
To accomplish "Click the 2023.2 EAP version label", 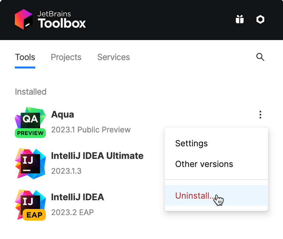I will [72, 212].
